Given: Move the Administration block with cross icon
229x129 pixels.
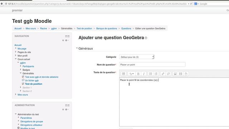Looking at the screenshot, I should click(x=63, y=109).
